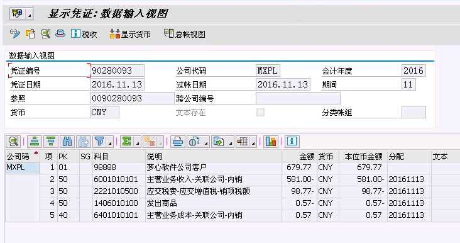The image size is (460, 243).
Task: Click the 金额 column header
Action: [299, 156]
